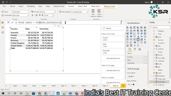Image resolution: width=171 pixels, height=96 pixels.
Task: Insert the Decomposition tree visual
Action: click(x=134, y=42)
